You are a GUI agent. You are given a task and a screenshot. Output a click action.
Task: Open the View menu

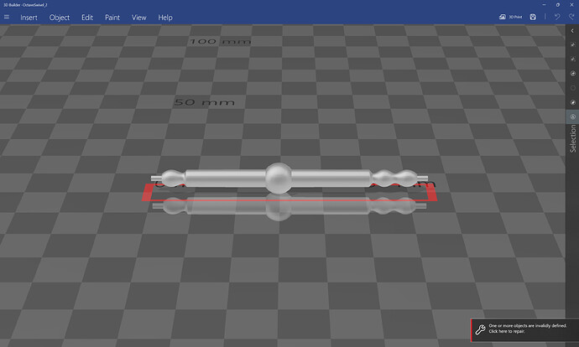click(138, 18)
